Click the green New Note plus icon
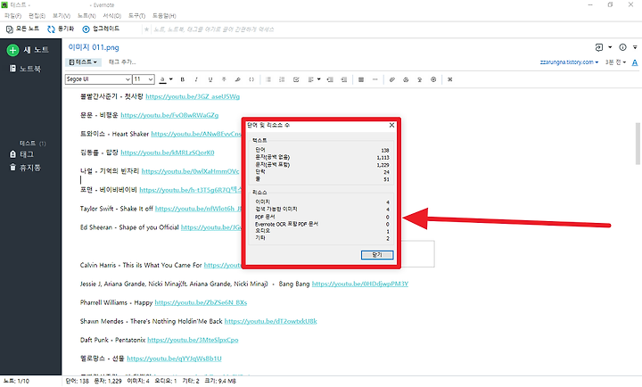This screenshot has width=642, height=387. [13, 50]
